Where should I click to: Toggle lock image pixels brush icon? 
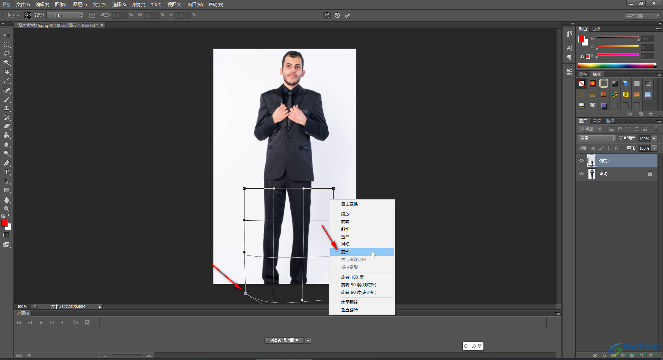(x=601, y=148)
